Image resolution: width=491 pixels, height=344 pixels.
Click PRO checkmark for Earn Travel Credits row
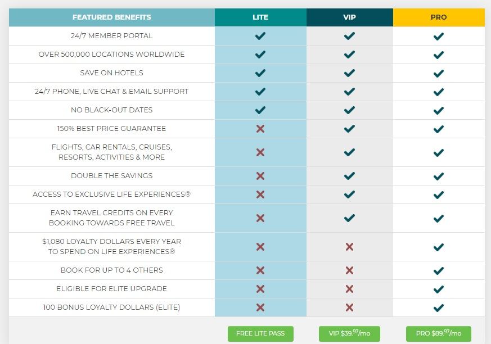click(438, 219)
